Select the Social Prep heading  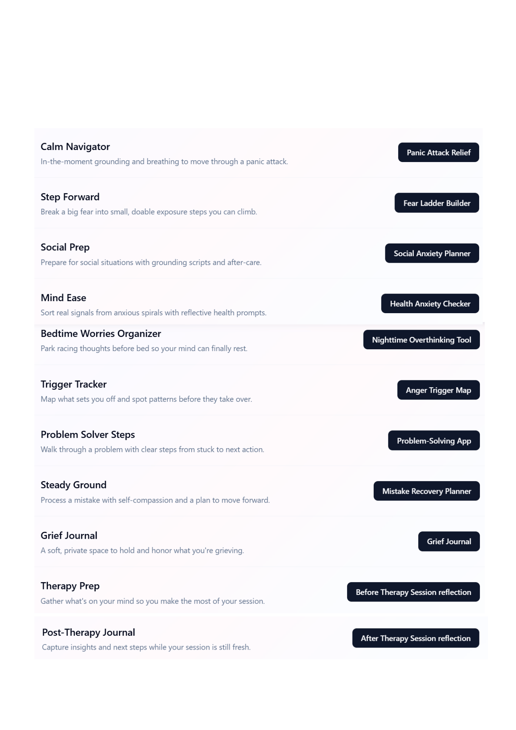tap(65, 247)
